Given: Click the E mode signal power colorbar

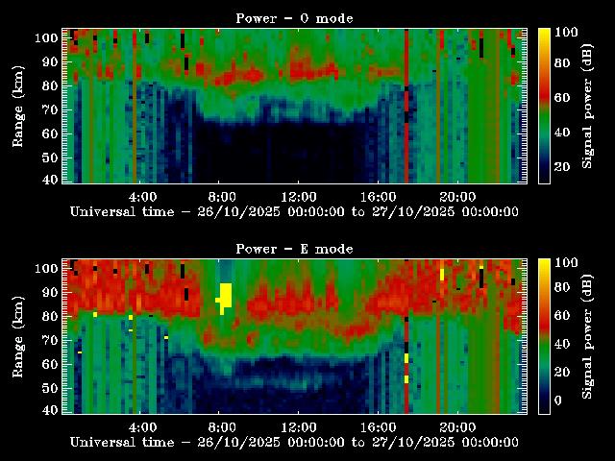Looking at the screenshot, I should click(544, 336).
